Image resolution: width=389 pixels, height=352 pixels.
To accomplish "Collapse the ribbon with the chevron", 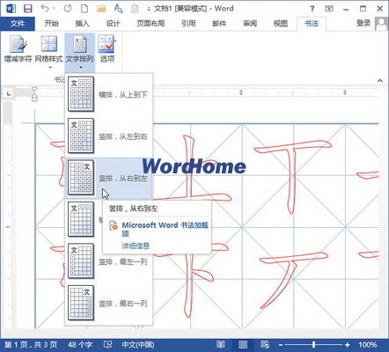I will 380,80.
